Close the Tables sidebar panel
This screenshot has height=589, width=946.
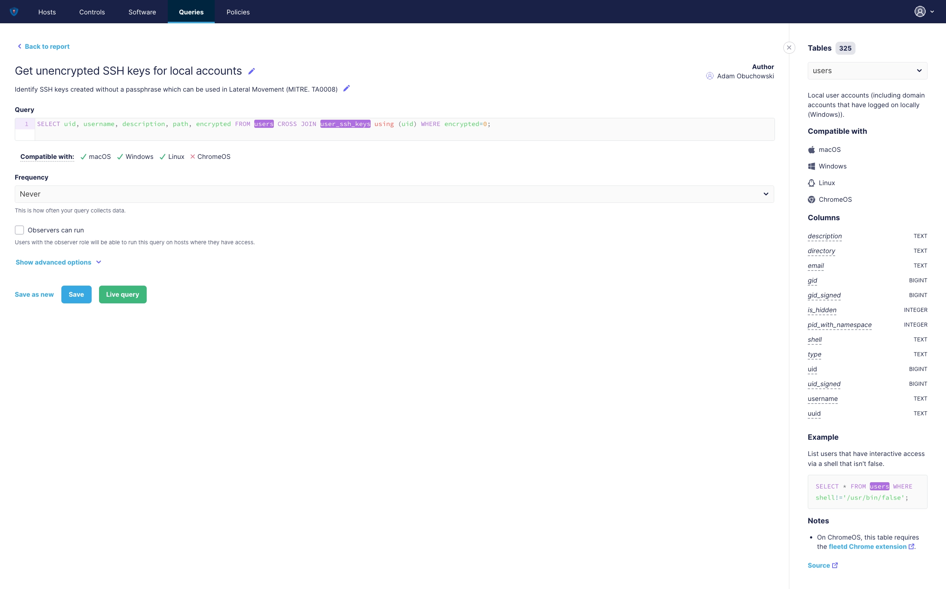tap(789, 48)
